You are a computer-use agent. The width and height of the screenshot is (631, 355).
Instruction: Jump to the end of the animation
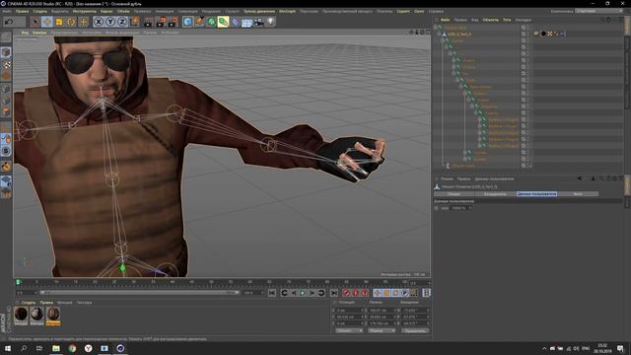point(334,293)
